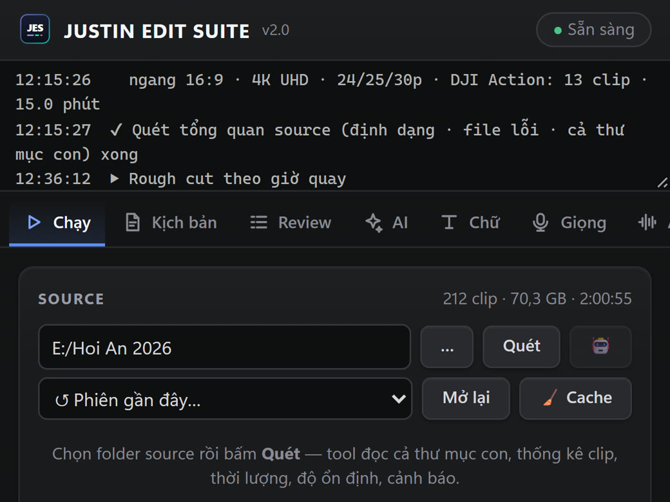Focus the source path field E:/Hoi An 2026
Viewport: 670px width, 502px height.
225,347
